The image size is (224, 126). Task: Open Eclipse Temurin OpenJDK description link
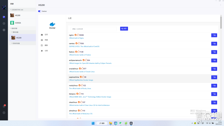click(x=90, y=63)
